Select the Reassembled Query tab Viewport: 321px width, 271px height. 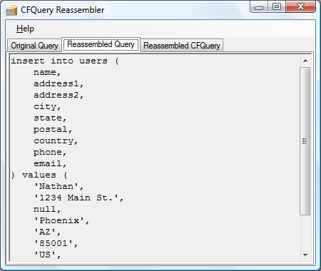(101, 44)
